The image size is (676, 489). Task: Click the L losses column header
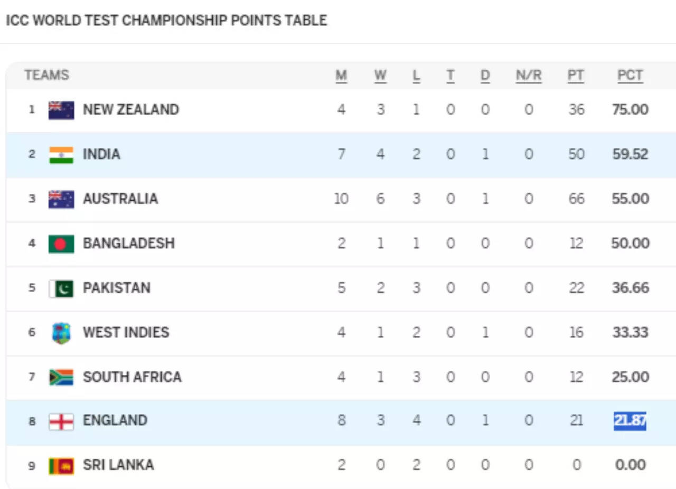pos(416,76)
